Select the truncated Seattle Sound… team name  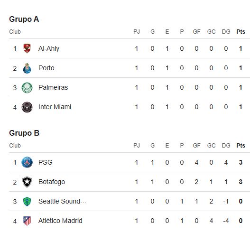click(x=62, y=201)
